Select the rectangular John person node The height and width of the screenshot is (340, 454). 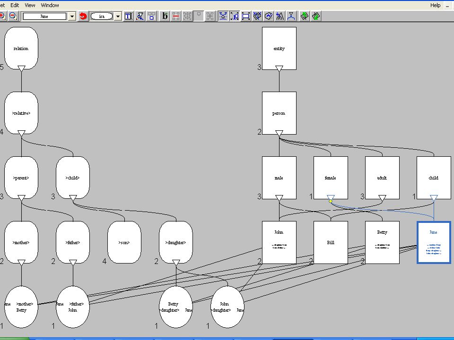[x=279, y=242]
